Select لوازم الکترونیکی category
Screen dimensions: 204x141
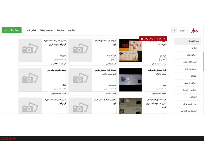(x=188, y=62)
